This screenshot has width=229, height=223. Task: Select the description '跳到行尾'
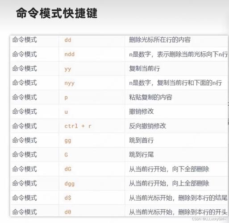(142, 155)
